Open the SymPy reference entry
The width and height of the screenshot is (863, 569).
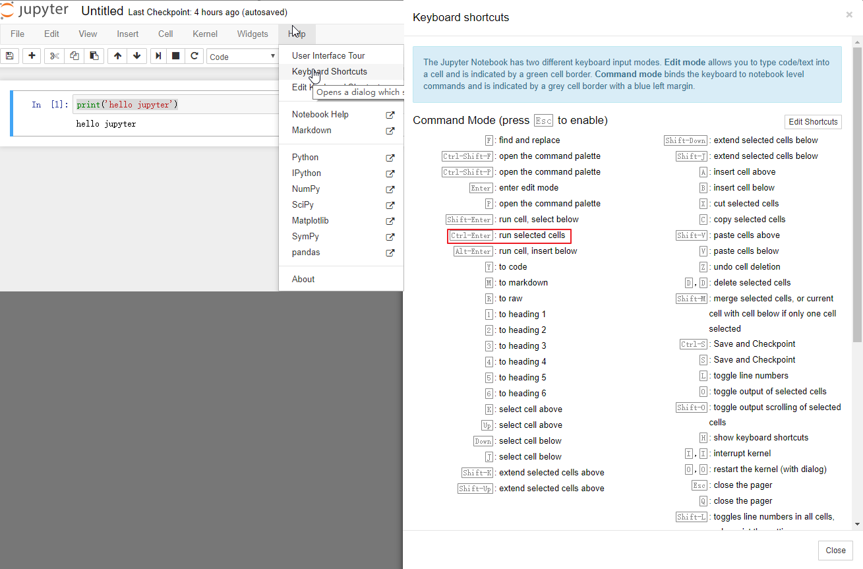coord(305,237)
